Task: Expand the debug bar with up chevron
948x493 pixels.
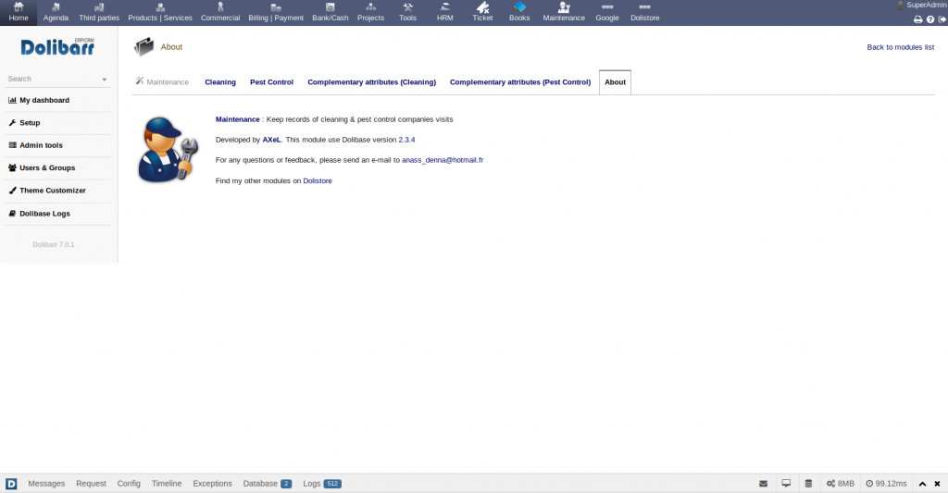Action: 922,484
